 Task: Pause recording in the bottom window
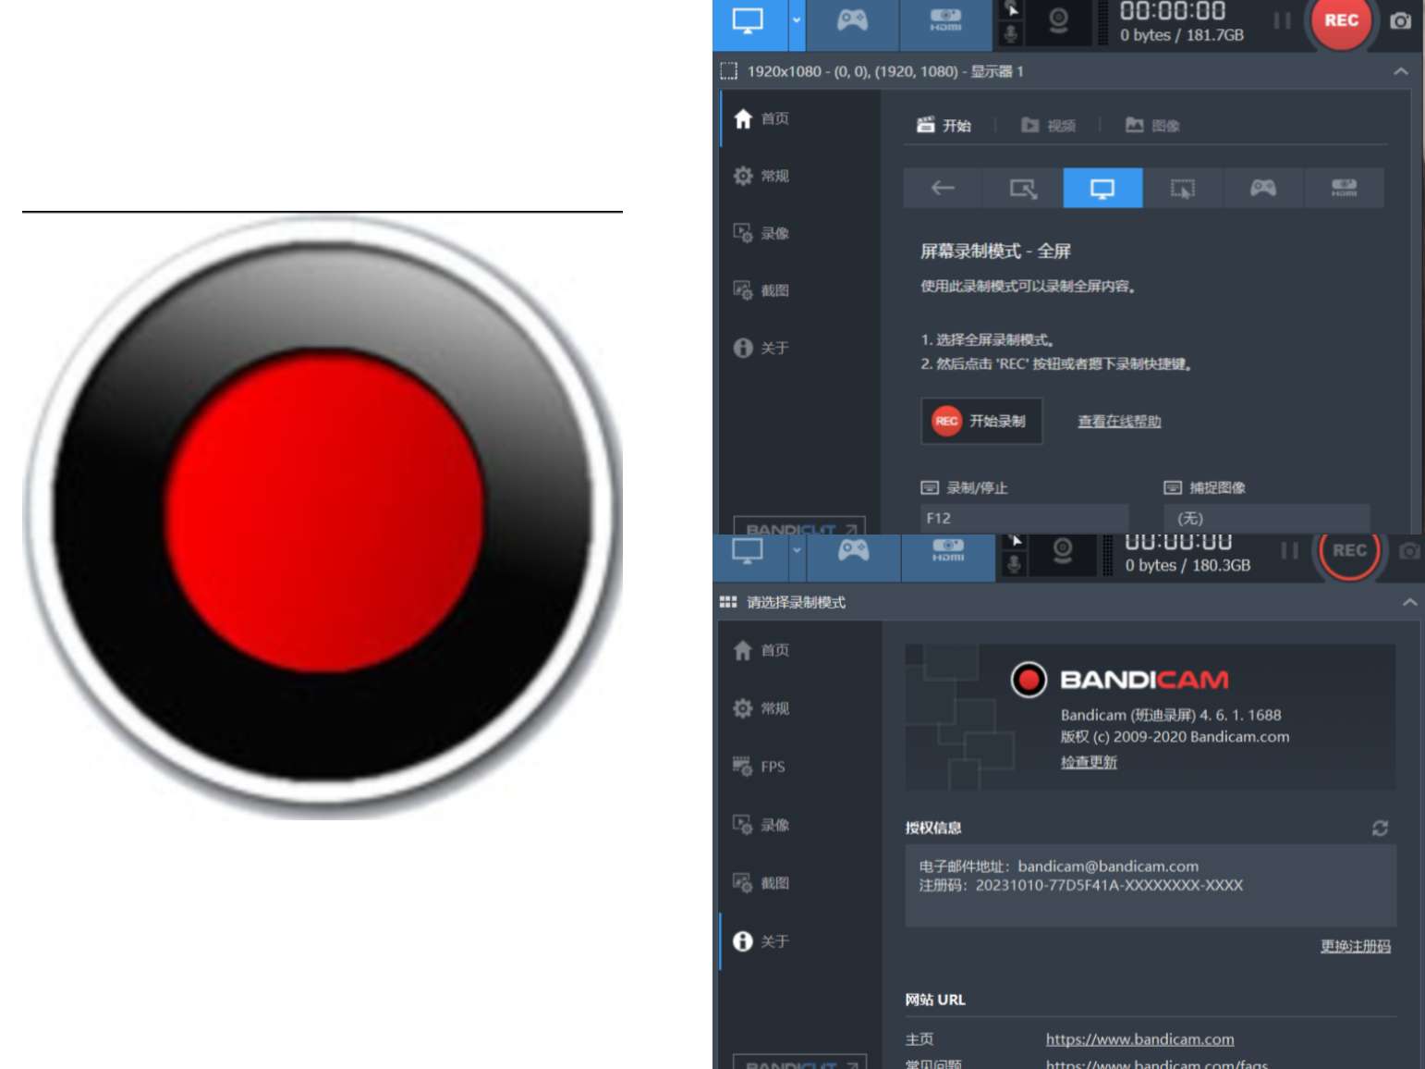[1289, 551]
